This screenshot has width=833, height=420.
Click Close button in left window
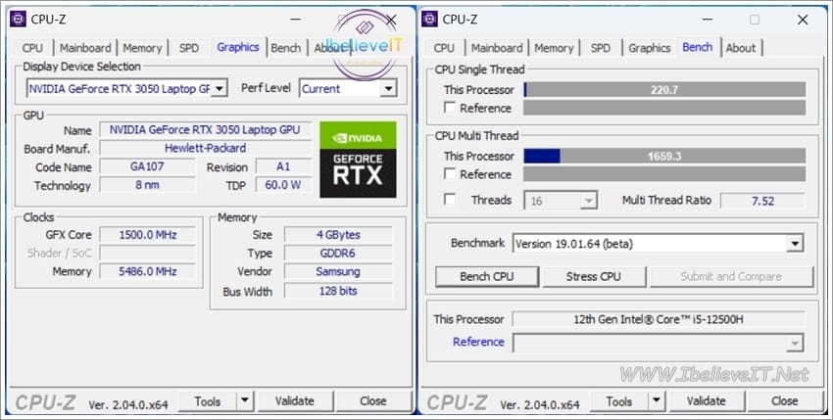[x=373, y=400]
